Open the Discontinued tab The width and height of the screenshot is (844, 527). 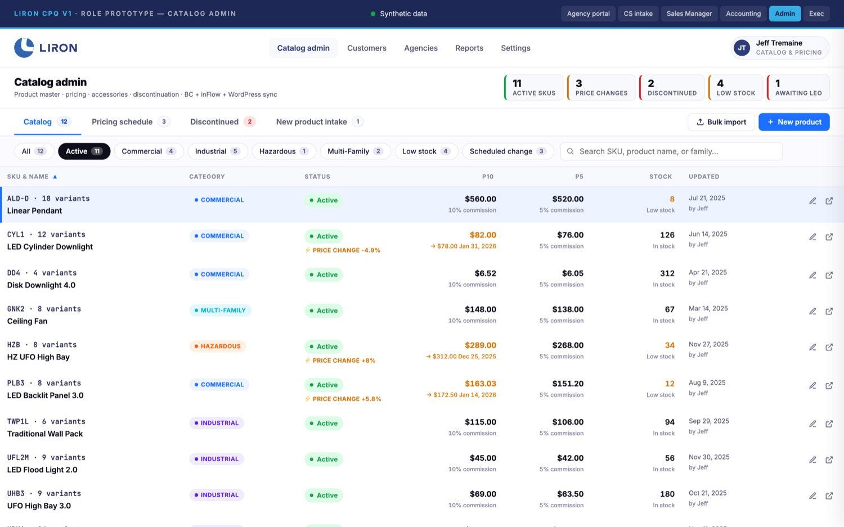(223, 121)
